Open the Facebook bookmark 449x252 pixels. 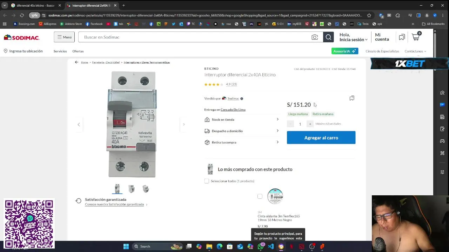[x=94, y=24]
